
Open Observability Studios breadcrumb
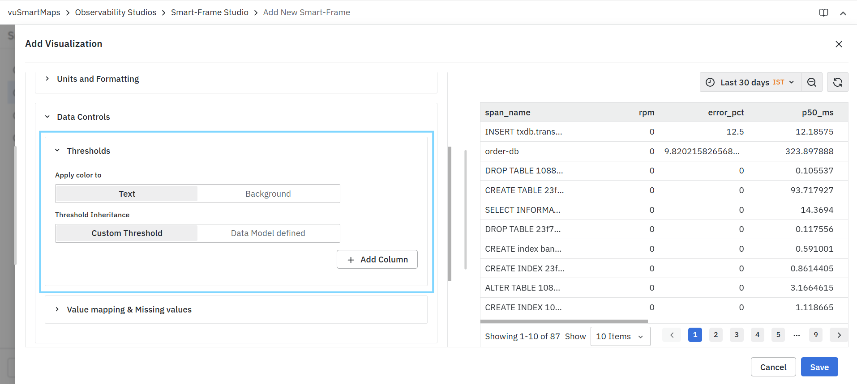point(116,13)
